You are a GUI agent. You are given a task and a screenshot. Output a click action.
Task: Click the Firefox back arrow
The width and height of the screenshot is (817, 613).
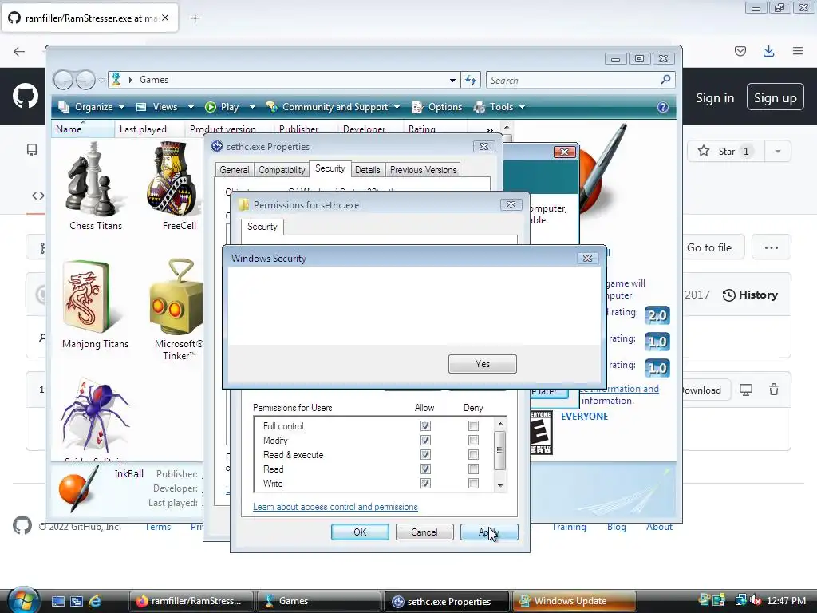[x=19, y=51]
